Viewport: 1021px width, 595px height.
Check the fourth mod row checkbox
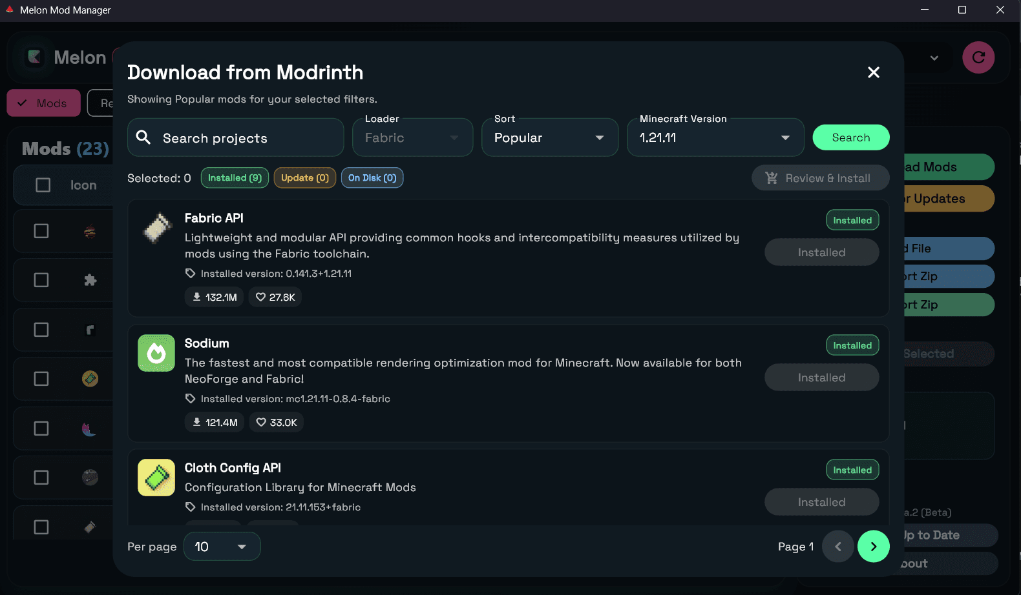click(41, 379)
